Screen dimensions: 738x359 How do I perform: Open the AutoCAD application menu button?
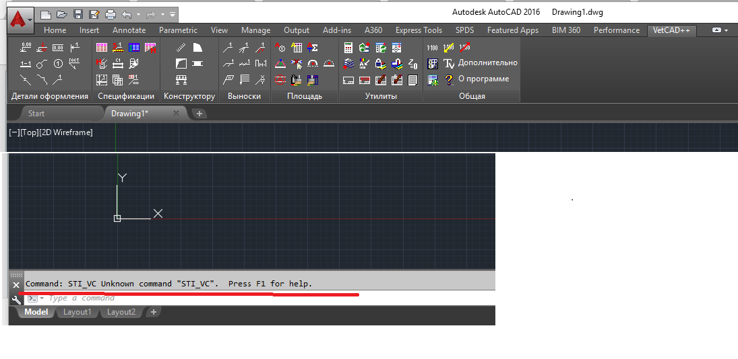pyautogui.click(x=21, y=19)
